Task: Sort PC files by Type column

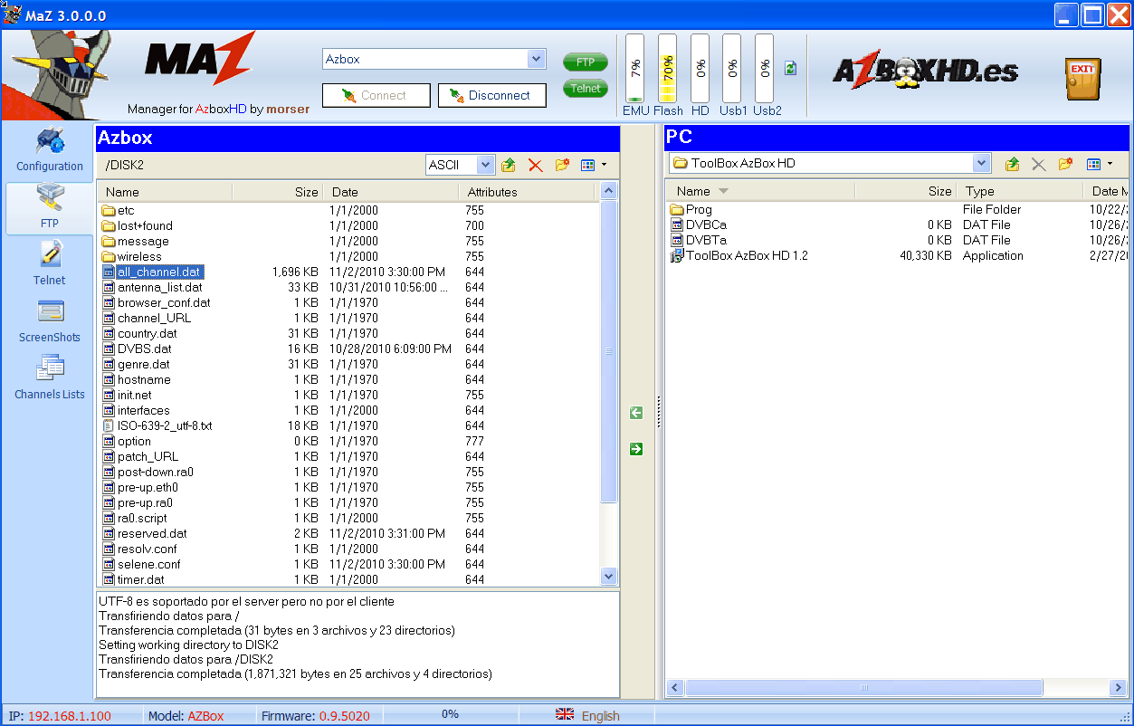Action: (x=1019, y=191)
